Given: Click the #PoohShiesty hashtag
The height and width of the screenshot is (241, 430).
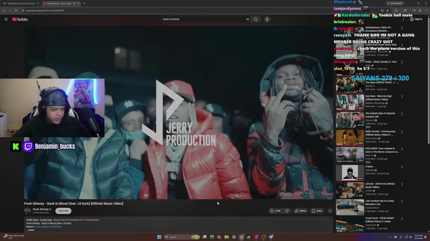Looking at the screenshot, I should point(92,220).
